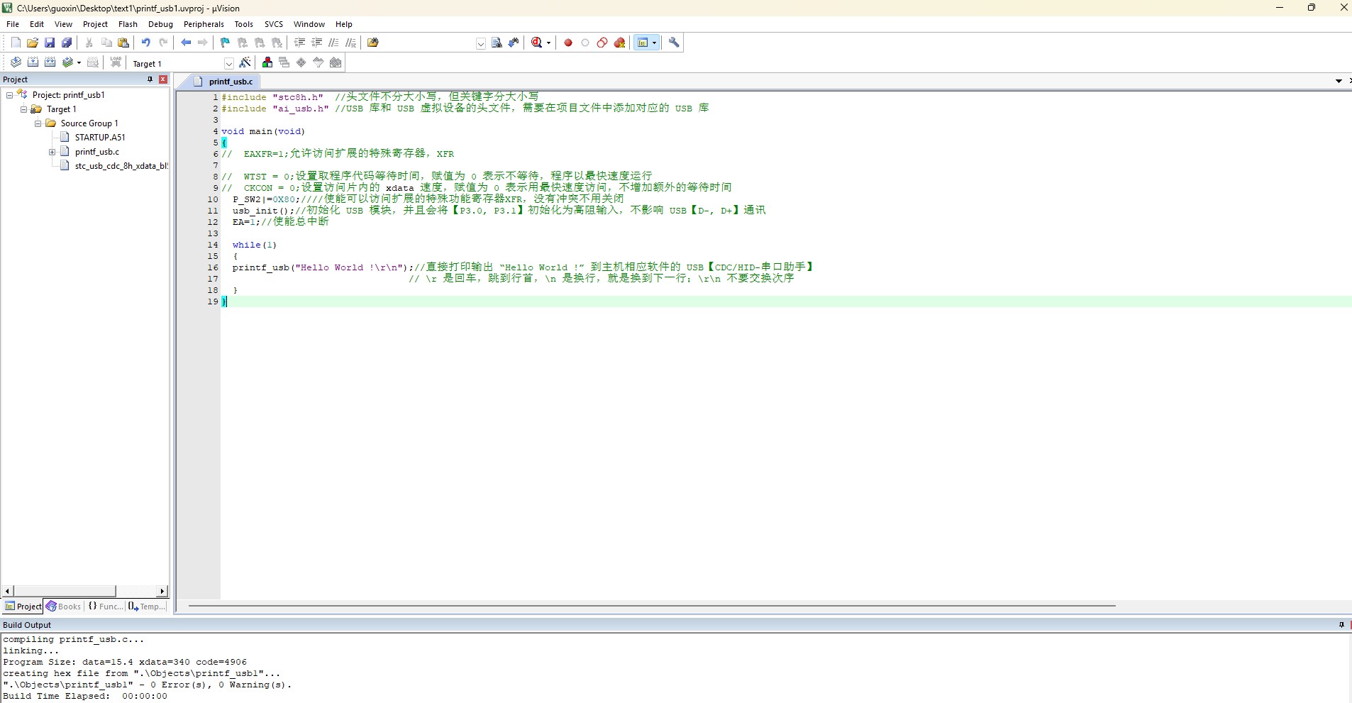Open the Edit menu
The height and width of the screenshot is (703, 1352).
[37, 24]
